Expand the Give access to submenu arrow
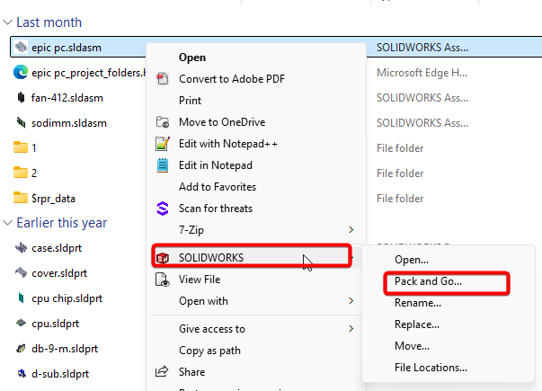Viewport: 542px width, 391px height. (351, 328)
